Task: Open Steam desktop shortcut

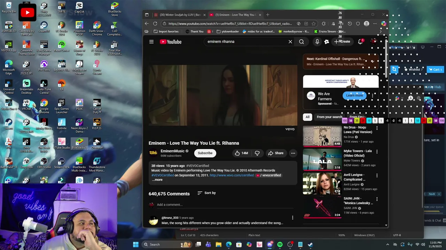Action: pyautogui.click(x=9, y=124)
